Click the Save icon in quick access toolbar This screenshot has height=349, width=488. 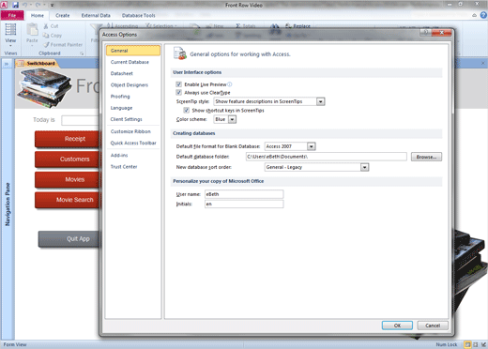15,5
